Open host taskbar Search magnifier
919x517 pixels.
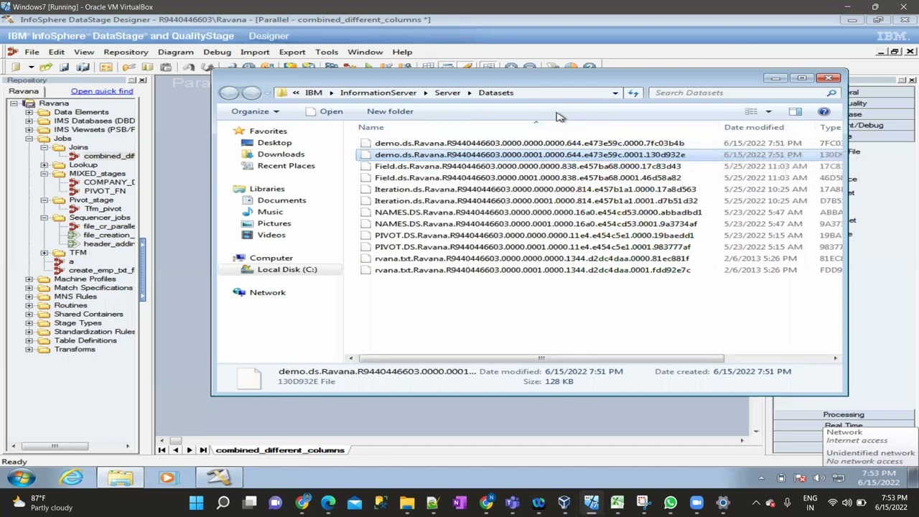223,503
